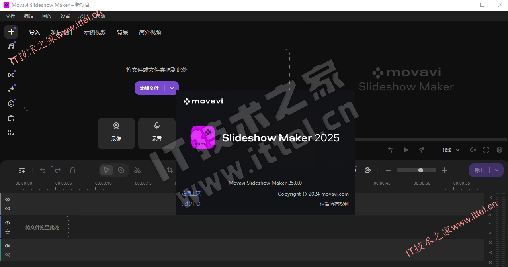Step to previous frame in preview
508x267 pixels.
click(391, 150)
